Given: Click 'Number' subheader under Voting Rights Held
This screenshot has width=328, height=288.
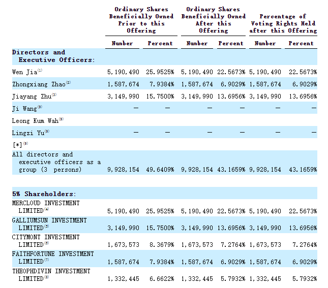Looking at the screenshot, I should point(265,44).
